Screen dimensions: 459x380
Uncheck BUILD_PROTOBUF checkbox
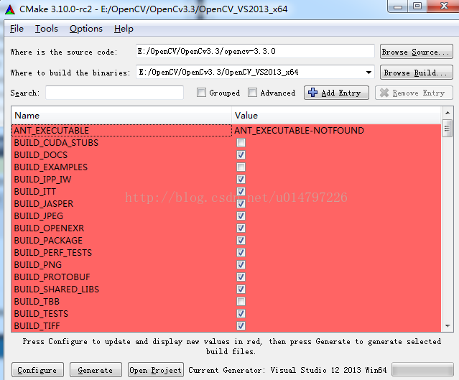pyautogui.click(x=241, y=277)
